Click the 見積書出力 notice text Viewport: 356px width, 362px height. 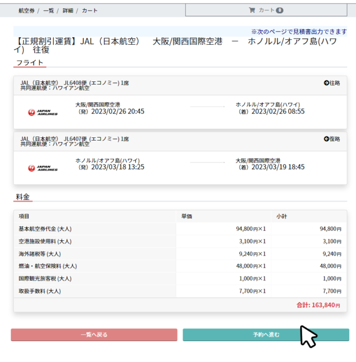click(299, 32)
